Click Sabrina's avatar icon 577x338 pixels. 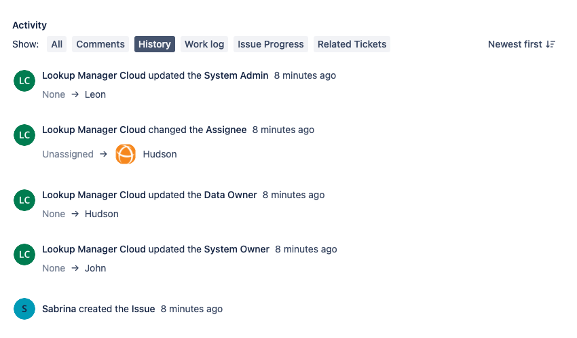click(24, 309)
